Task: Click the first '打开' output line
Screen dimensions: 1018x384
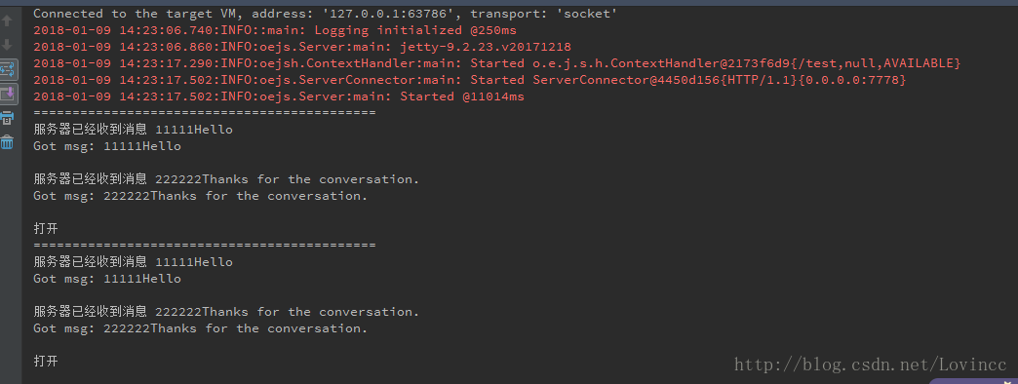Action: coord(46,229)
